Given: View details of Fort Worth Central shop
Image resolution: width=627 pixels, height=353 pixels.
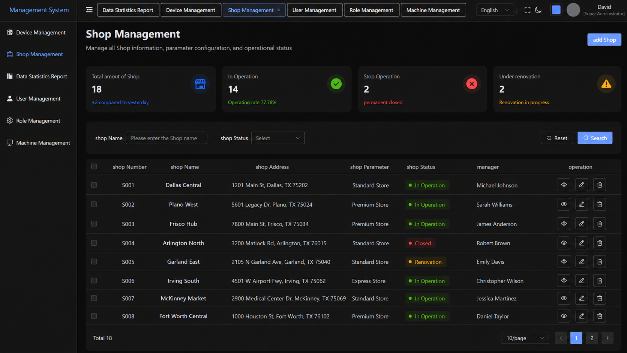Looking at the screenshot, I should pos(564,316).
